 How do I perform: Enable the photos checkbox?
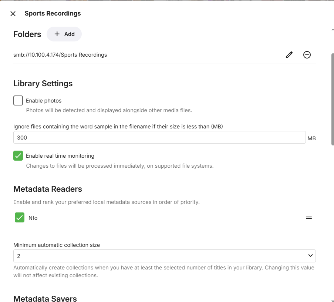pyautogui.click(x=18, y=101)
